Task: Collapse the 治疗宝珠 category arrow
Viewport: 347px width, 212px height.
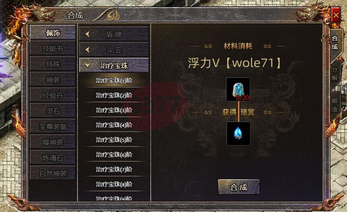Action: click(88, 65)
